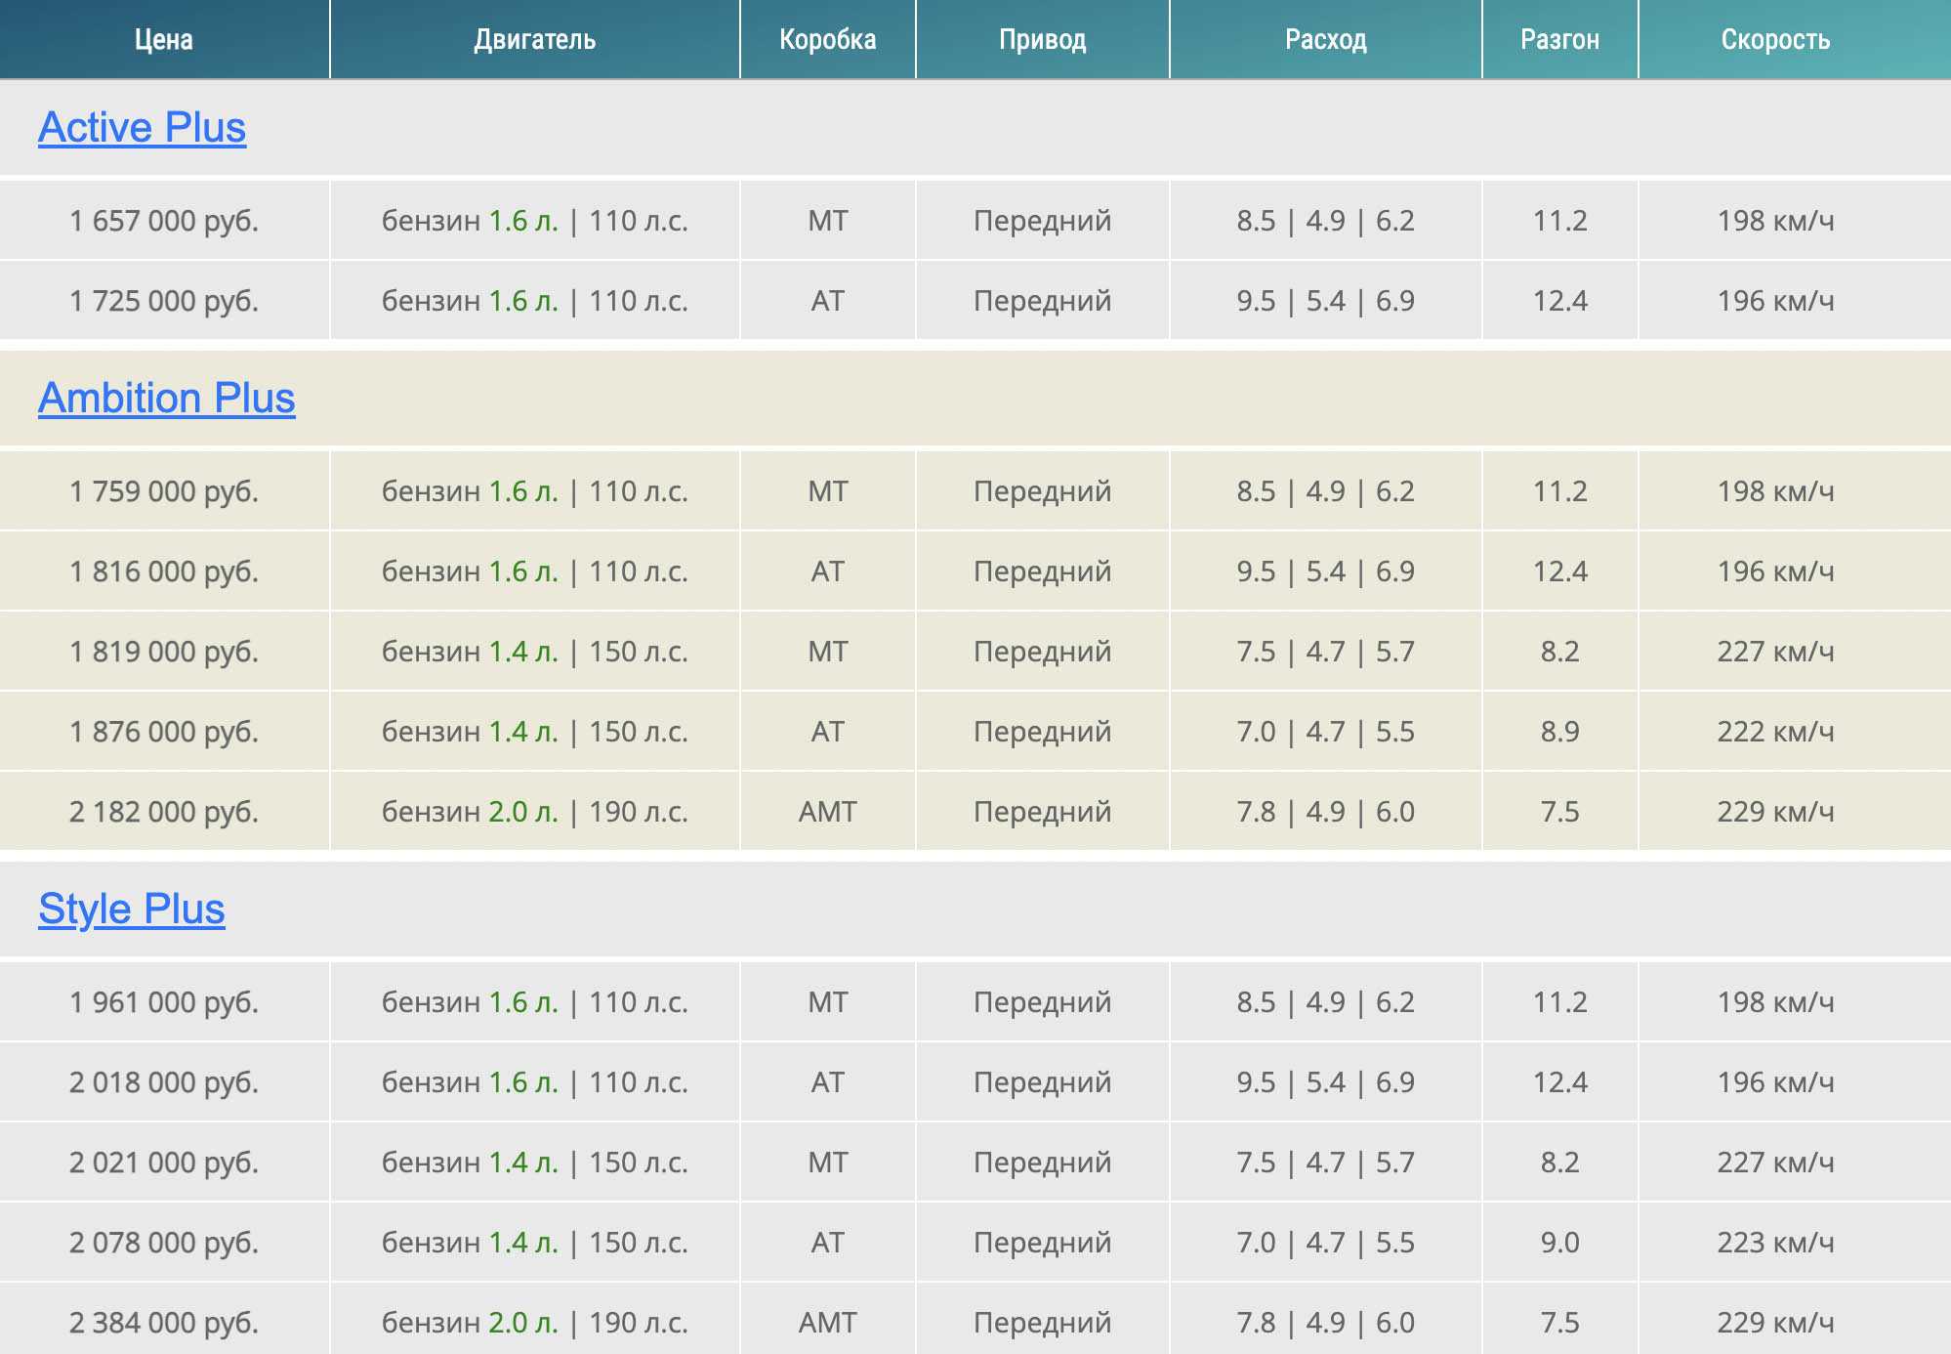Click the 9.0 acceleration cell
This screenshot has height=1354, width=1951.
point(1559,1243)
